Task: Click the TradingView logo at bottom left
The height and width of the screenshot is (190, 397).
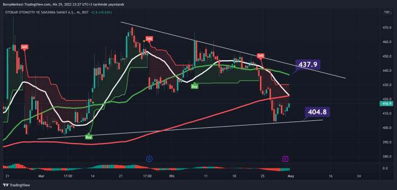Action: 16,185
